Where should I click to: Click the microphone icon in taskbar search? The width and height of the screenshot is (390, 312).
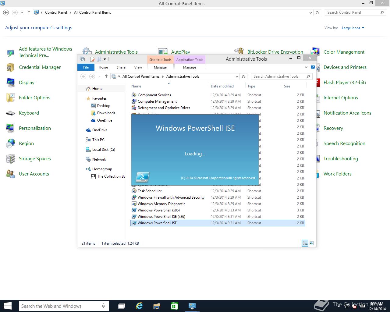(x=104, y=306)
